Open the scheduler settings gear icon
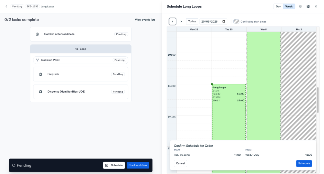Image resolution: width=324 pixels, height=174 pixels. coord(300,6)
